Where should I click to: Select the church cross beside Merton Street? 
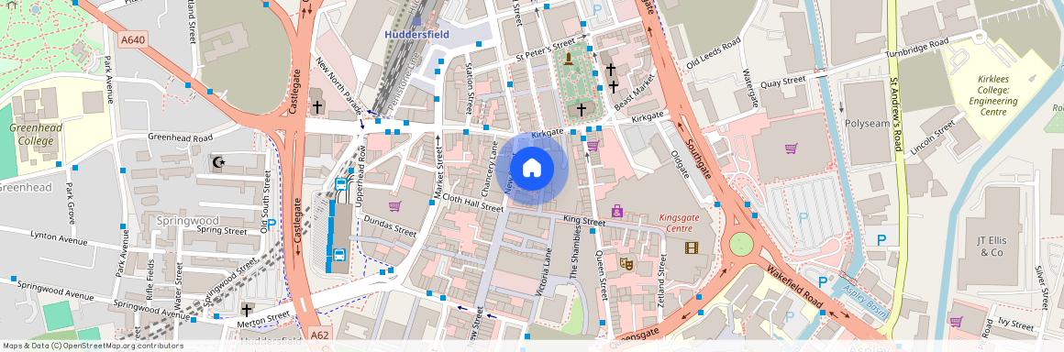pyautogui.click(x=247, y=310)
